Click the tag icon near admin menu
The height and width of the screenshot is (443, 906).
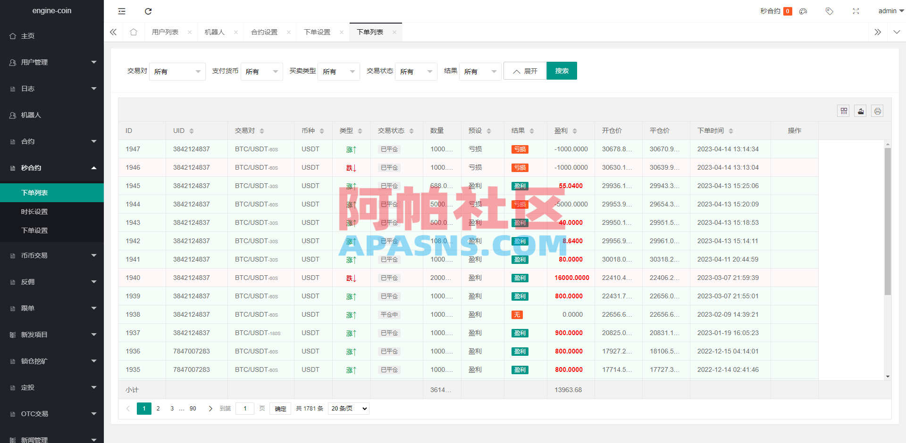point(829,11)
